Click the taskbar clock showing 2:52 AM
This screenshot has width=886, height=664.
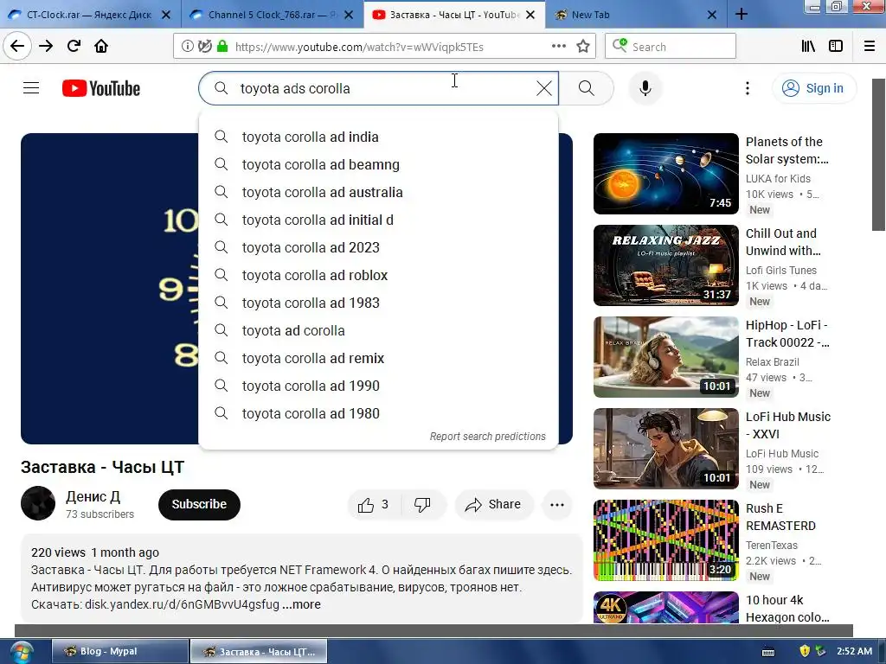pos(854,652)
